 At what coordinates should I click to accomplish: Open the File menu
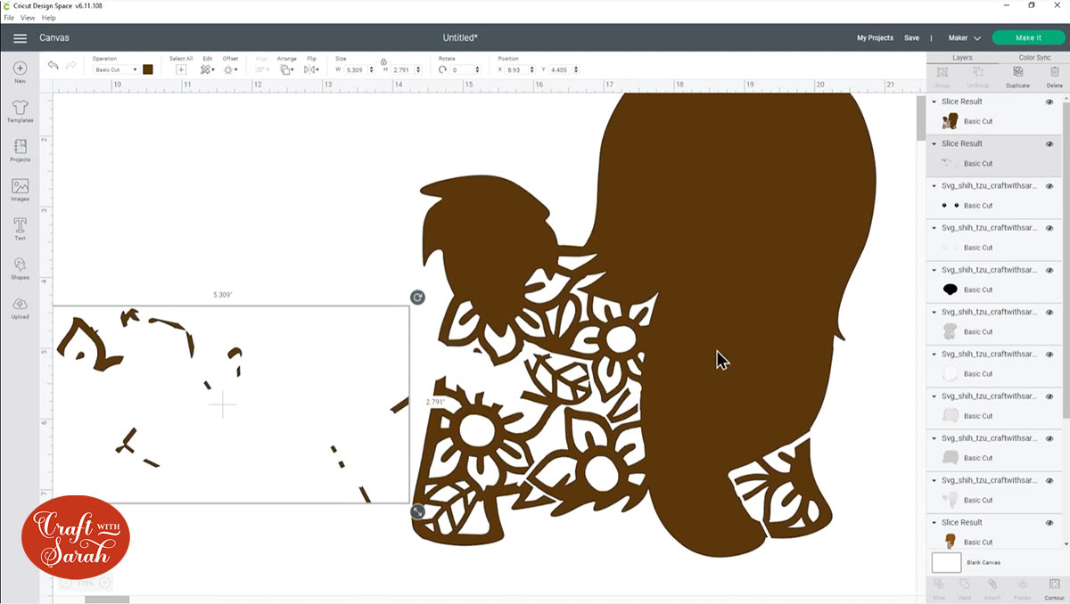7,17
